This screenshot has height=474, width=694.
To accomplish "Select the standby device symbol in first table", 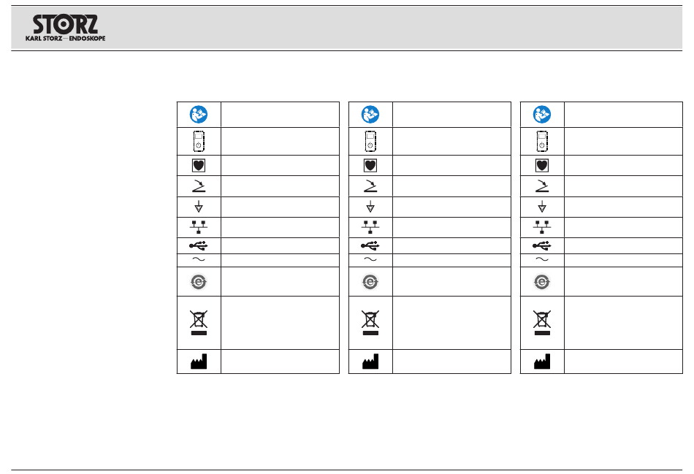I will pos(199,141).
